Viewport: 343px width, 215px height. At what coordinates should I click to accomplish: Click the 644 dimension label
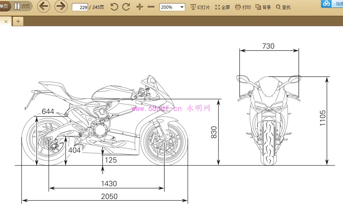point(48,111)
